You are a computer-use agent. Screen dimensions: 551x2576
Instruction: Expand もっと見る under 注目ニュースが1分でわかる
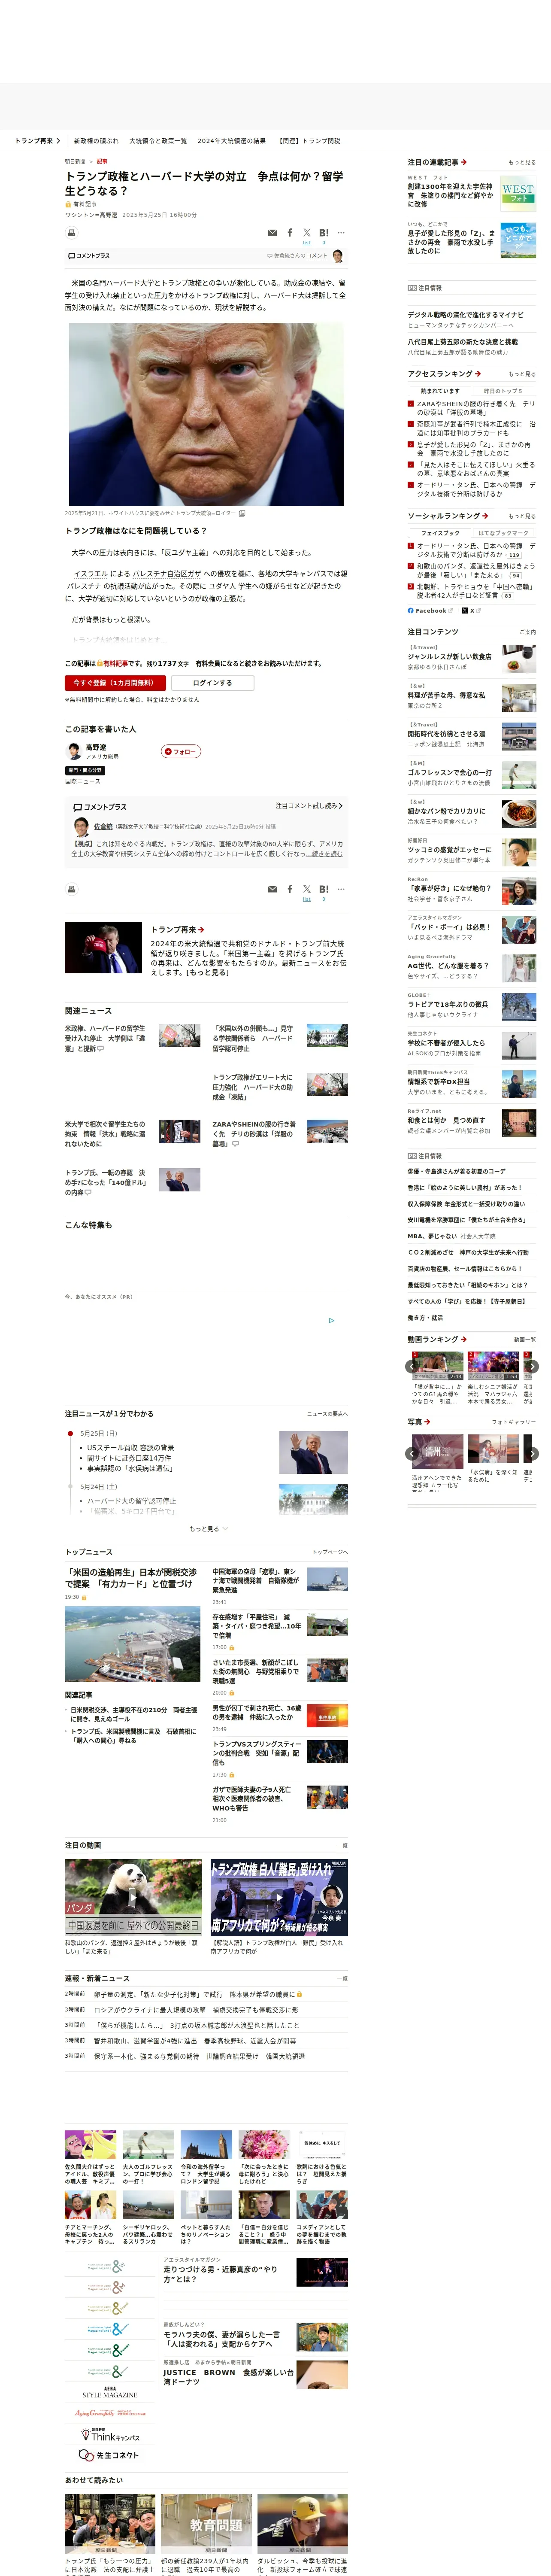(209, 1528)
